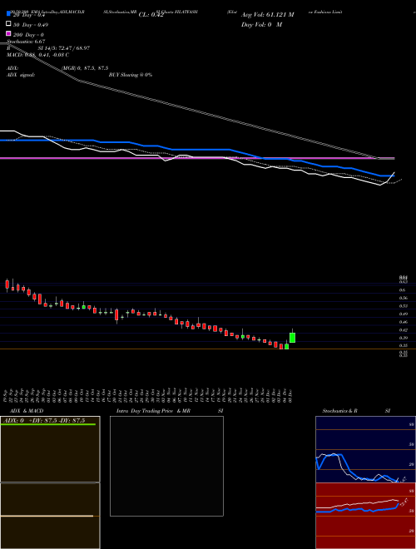416x549 pixels.
Task: Click the peach MACD line in the lower-left panel
Action: tap(47, 516)
